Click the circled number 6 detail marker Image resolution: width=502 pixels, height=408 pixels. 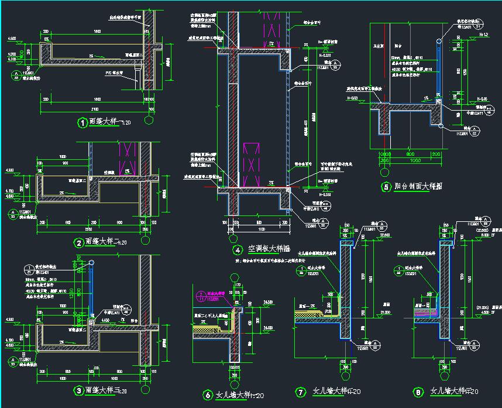[208, 395]
